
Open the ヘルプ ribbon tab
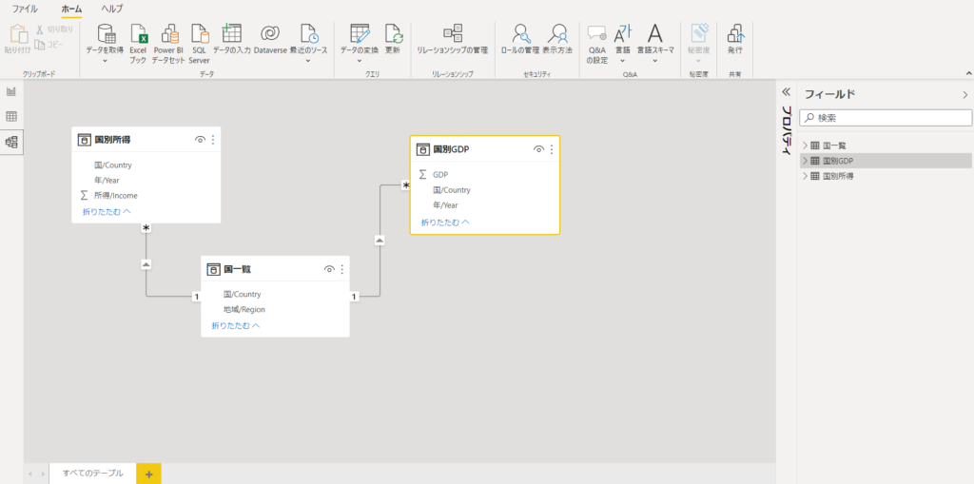112,9
